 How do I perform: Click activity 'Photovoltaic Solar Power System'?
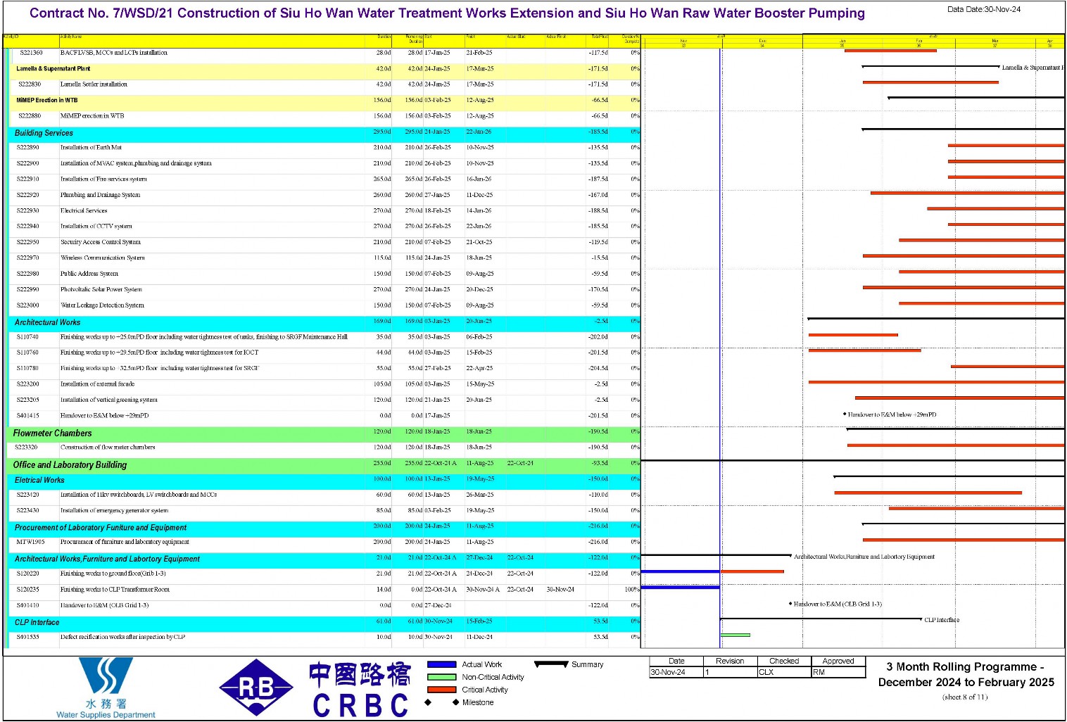(x=101, y=290)
